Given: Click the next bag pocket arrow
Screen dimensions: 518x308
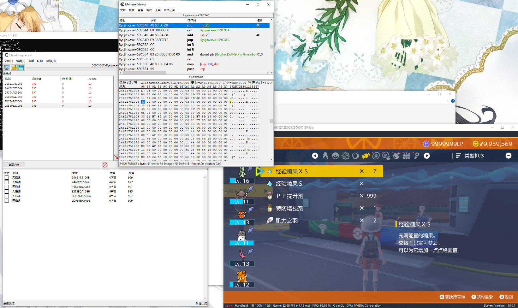Looking at the screenshot, I should [427, 156].
